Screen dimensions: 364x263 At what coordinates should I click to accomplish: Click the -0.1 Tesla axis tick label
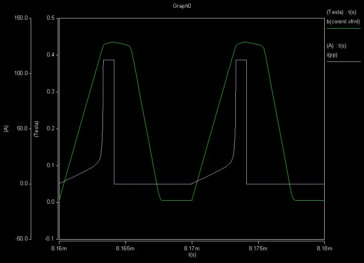[50, 239]
